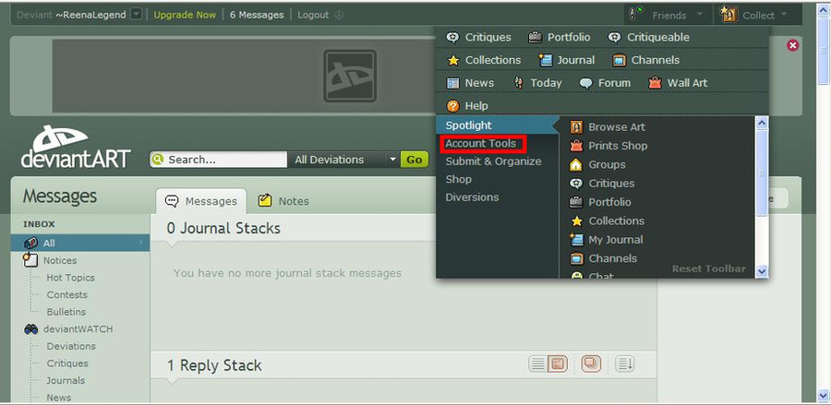Switch to the Notes tab

(x=283, y=201)
